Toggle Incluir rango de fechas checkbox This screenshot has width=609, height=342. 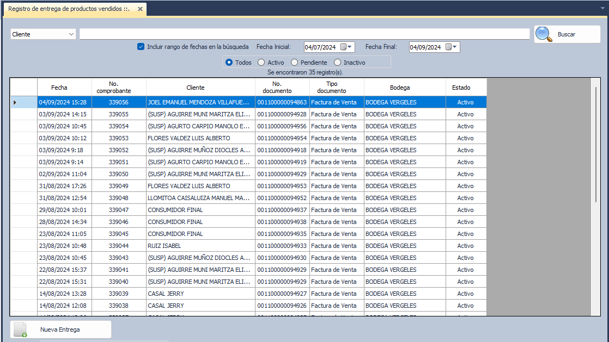[x=141, y=47]
